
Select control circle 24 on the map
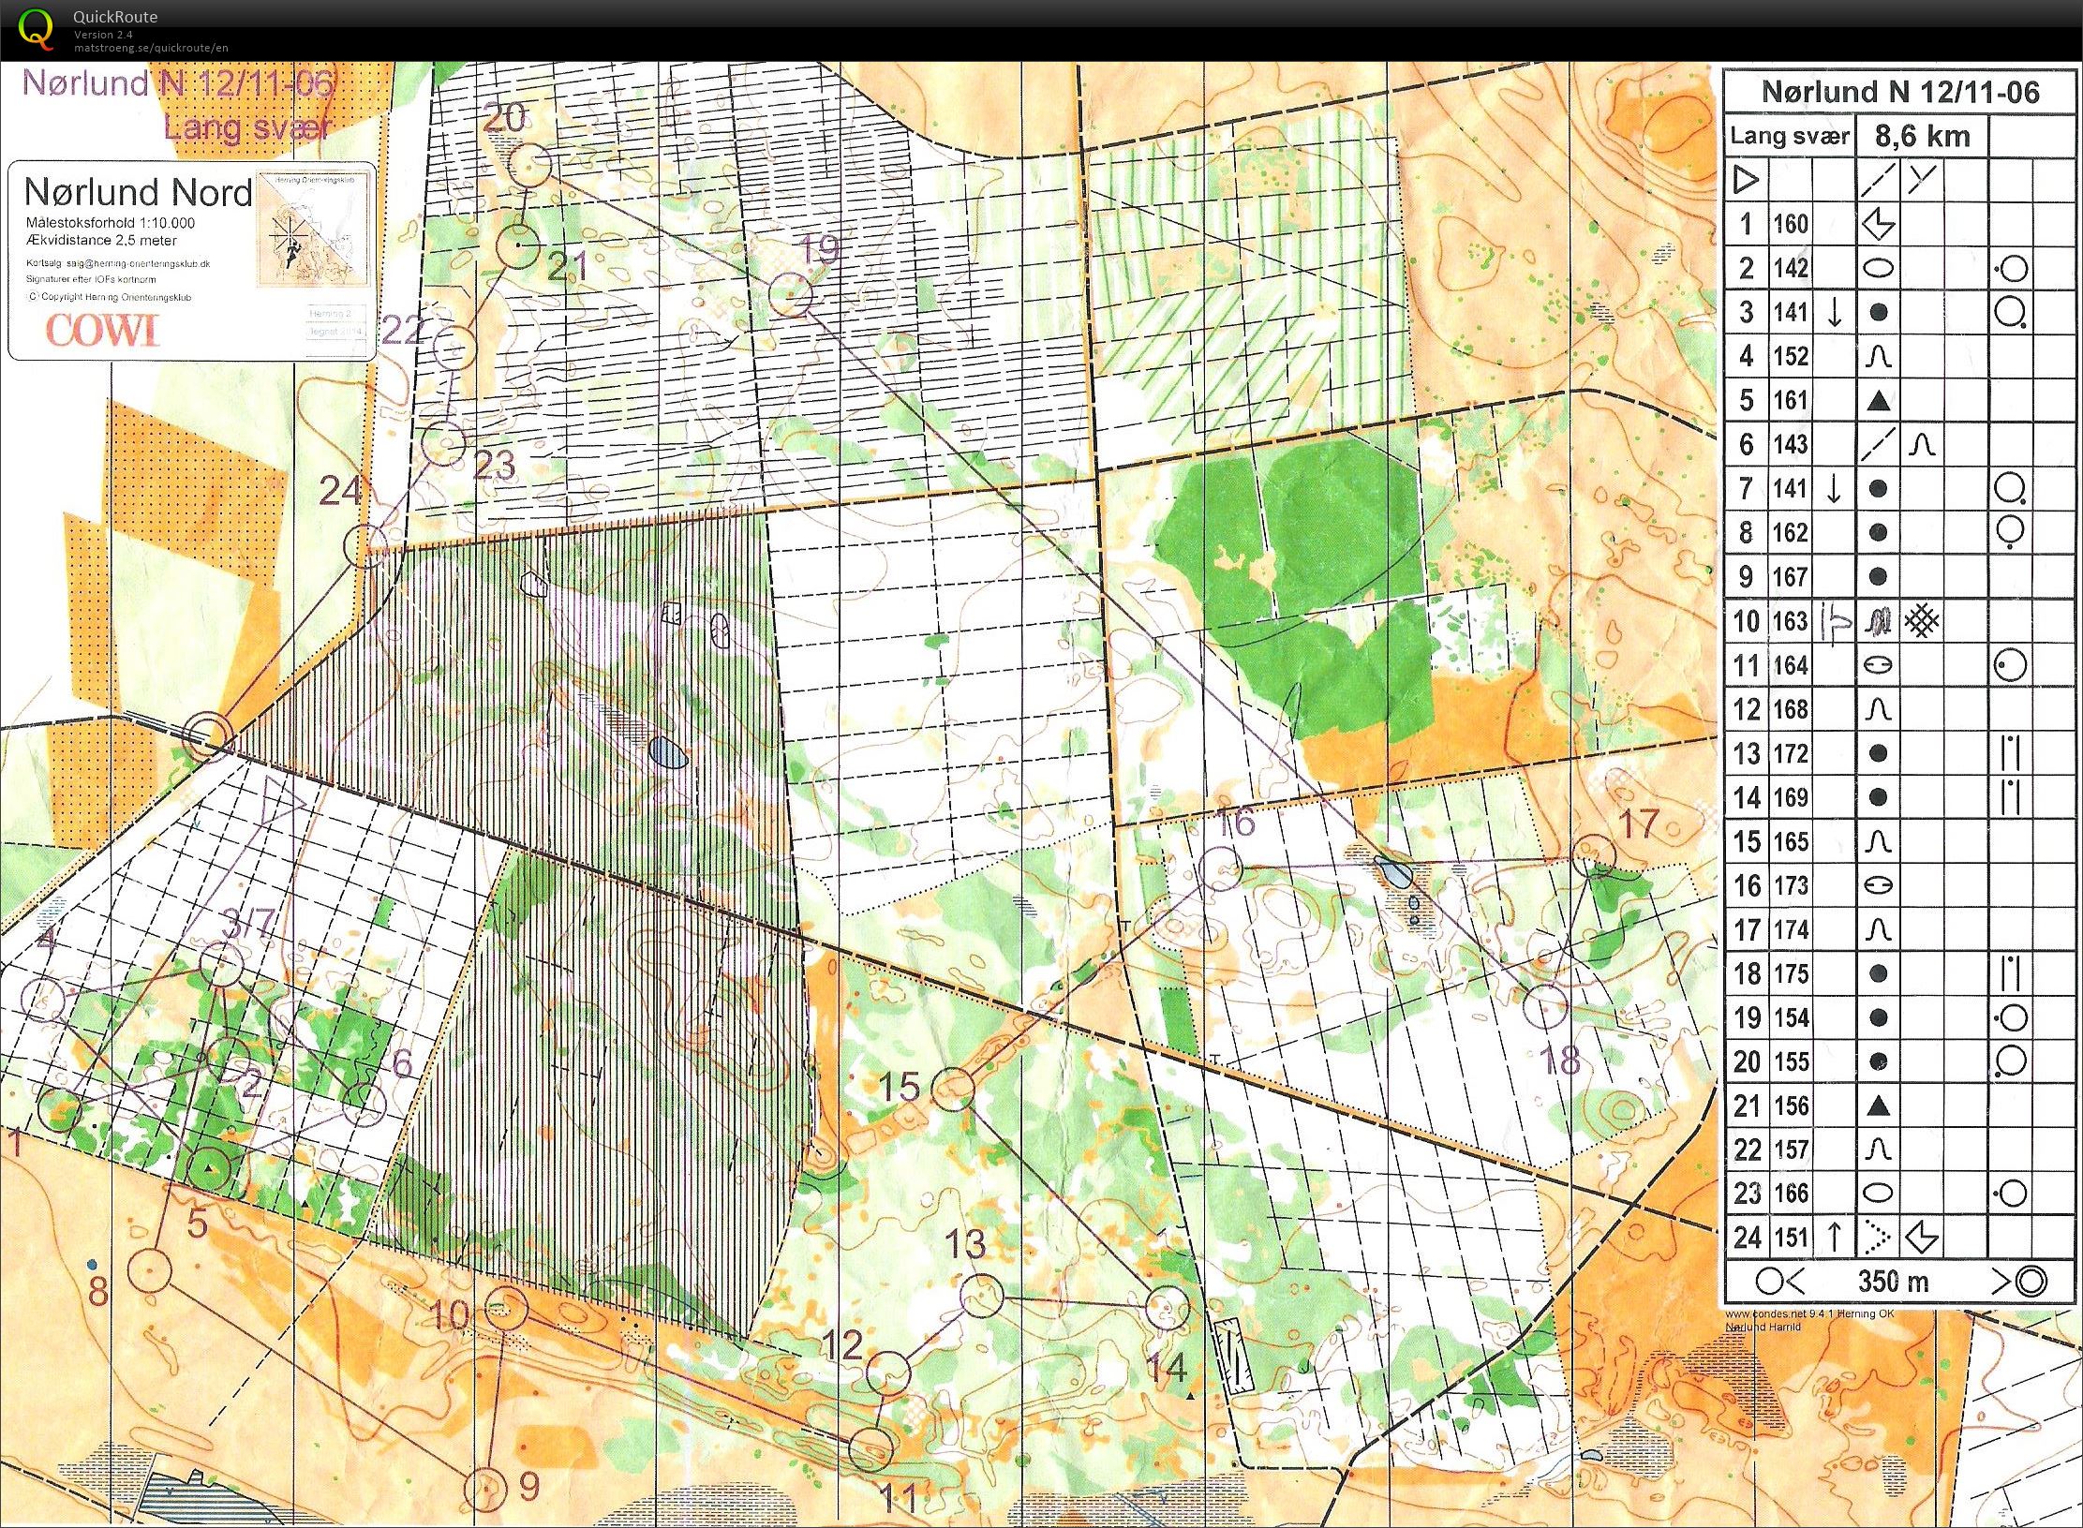tap(366, 546)
